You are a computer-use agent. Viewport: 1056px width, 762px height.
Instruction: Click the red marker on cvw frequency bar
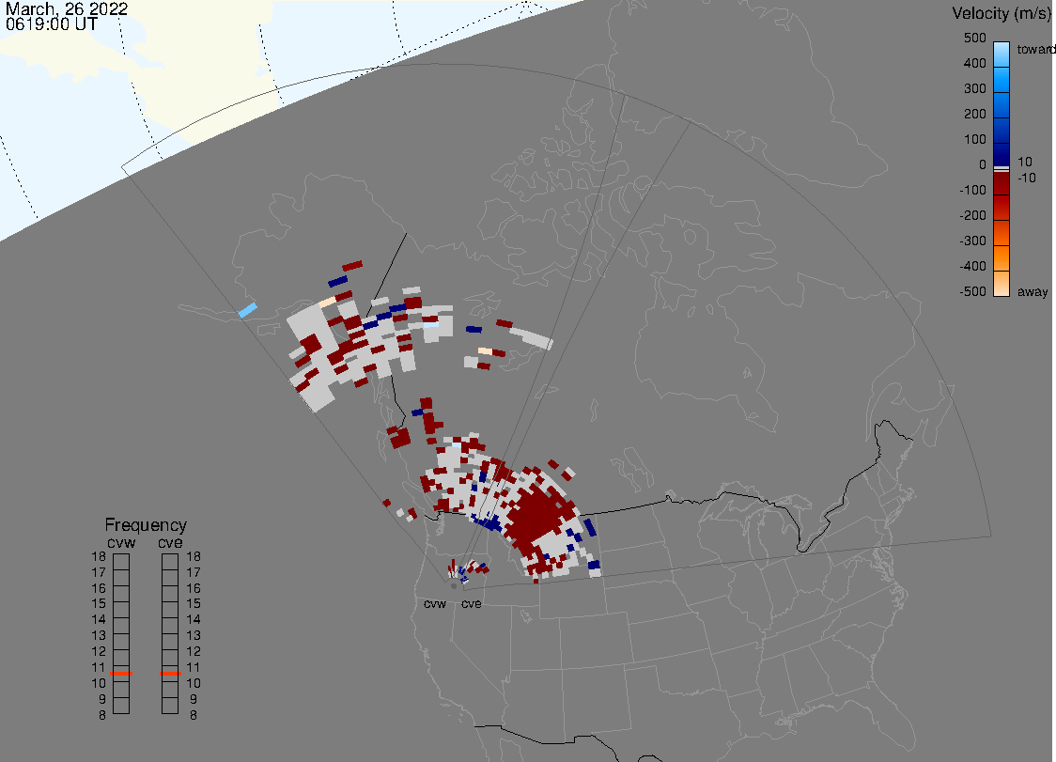pos(121,674)
